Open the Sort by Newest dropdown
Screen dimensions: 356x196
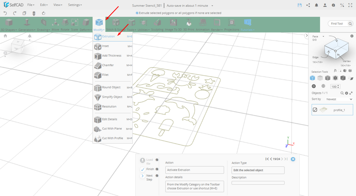tap(339, 99)
